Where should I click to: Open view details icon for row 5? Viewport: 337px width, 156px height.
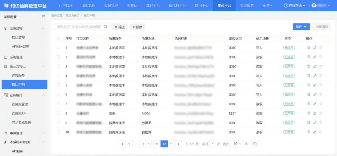[x=309, y=85]
